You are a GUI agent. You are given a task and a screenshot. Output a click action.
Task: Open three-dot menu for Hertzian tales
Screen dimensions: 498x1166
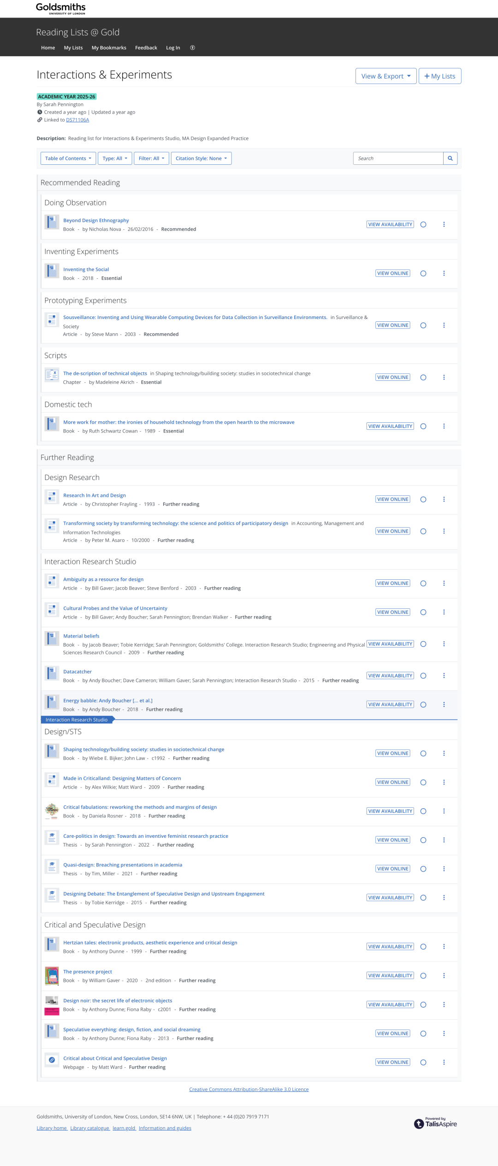click(x=444, y=947)
